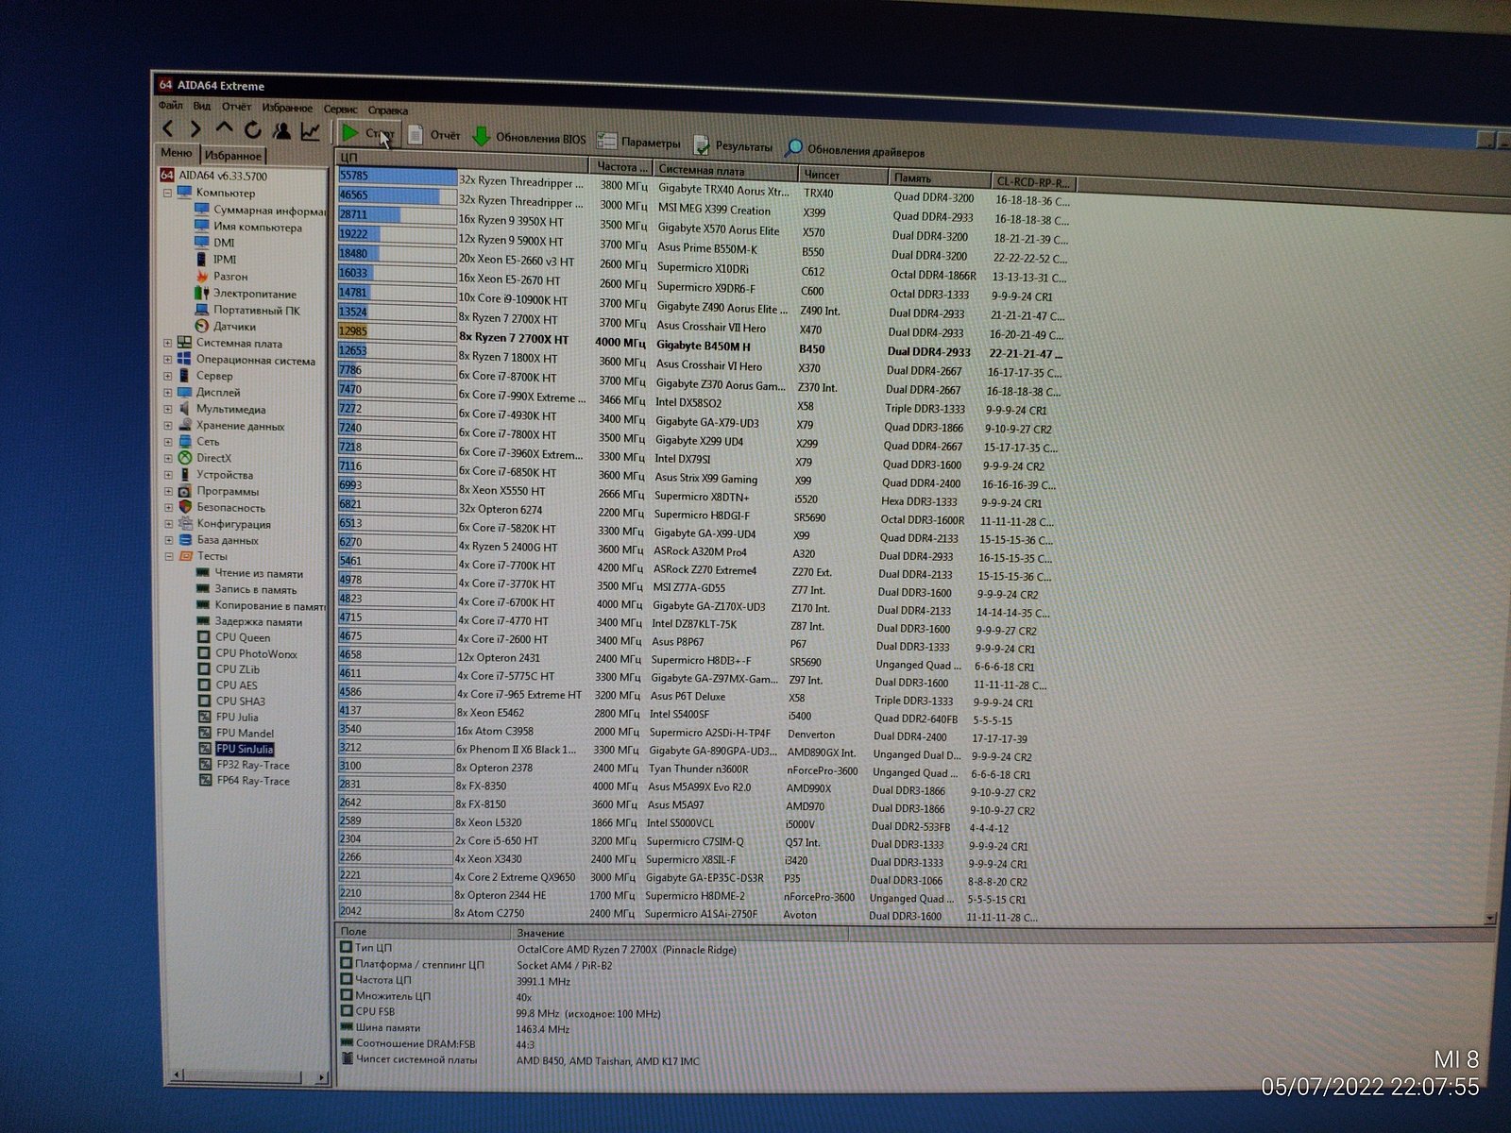Select the Задержка памяти test icon
The height and width of the screenshot is (1133, 1511).
[202, 621]
